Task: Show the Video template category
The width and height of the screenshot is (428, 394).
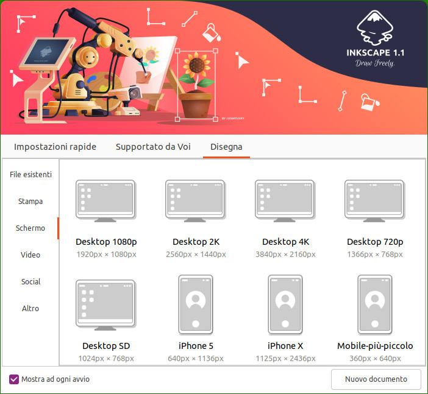Action: 30,255
